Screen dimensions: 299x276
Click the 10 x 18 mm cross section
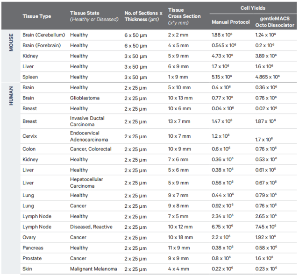(x=180, y=237)
